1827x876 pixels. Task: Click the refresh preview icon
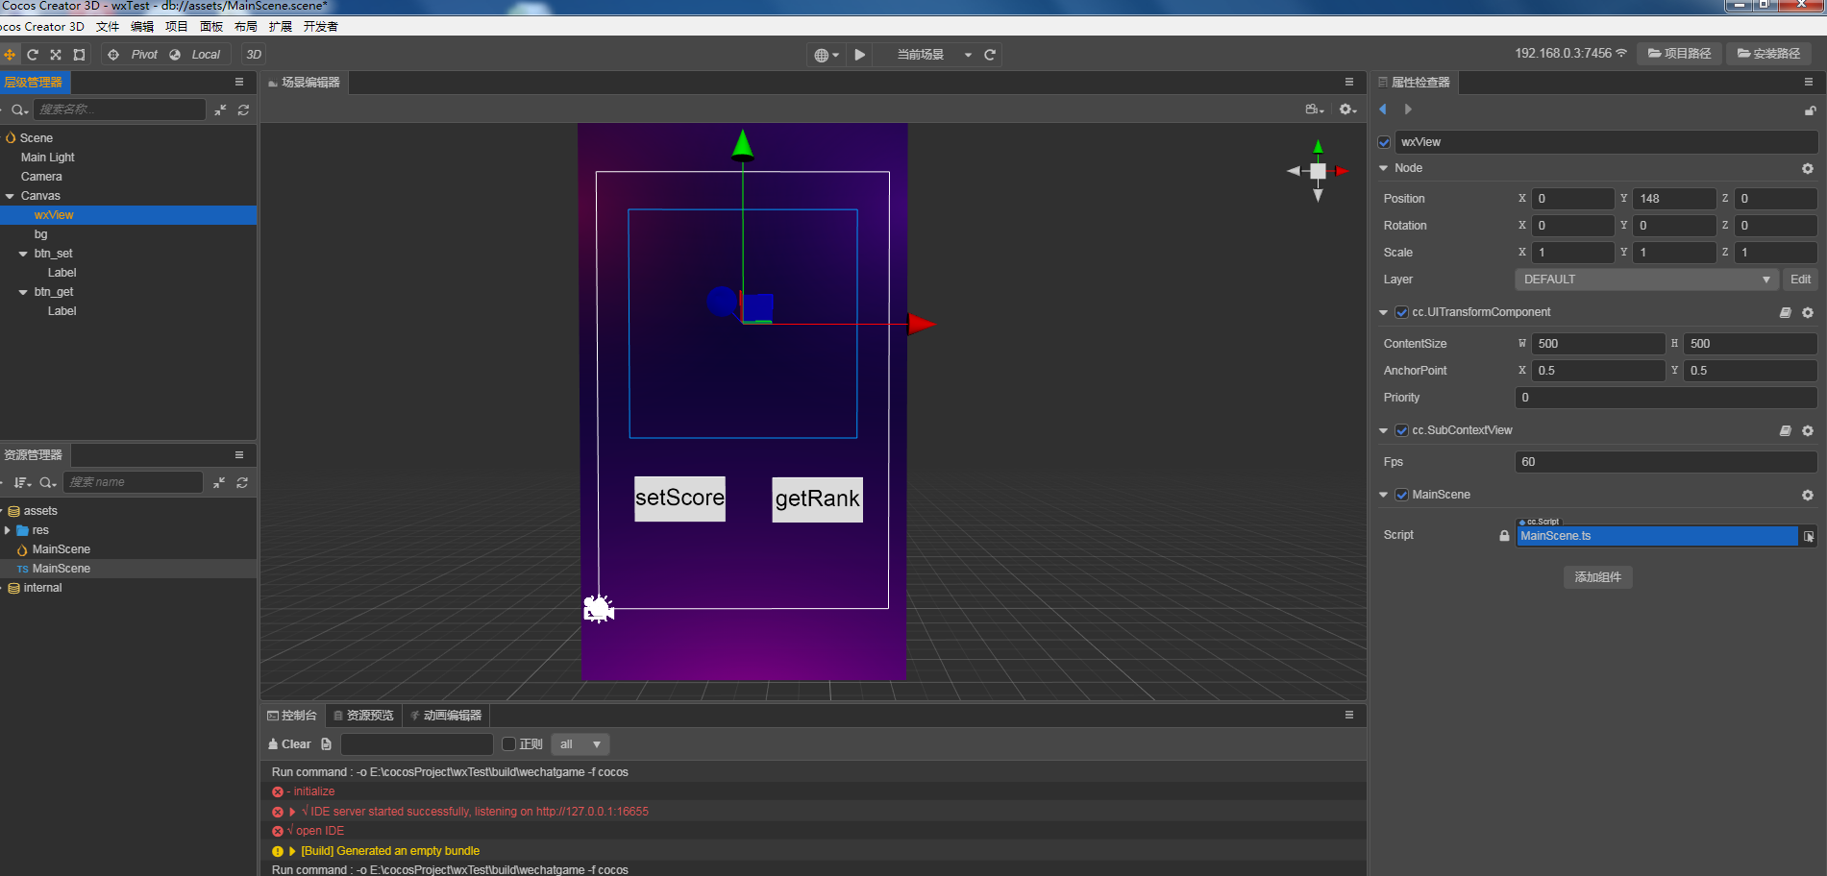pyautogui.click(x=990, y=55)
